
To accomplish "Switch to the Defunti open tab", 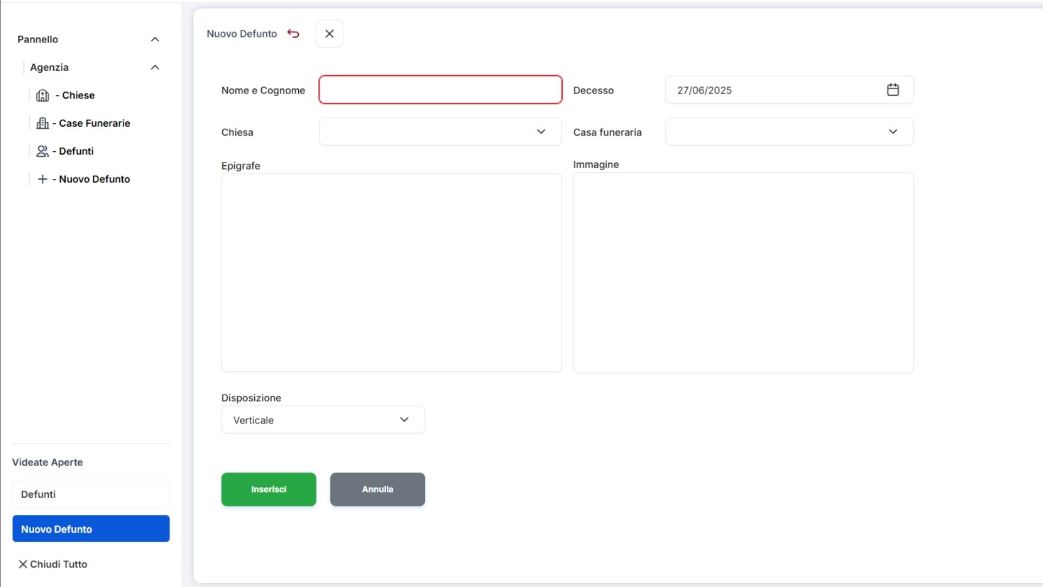I will point(91,494).
